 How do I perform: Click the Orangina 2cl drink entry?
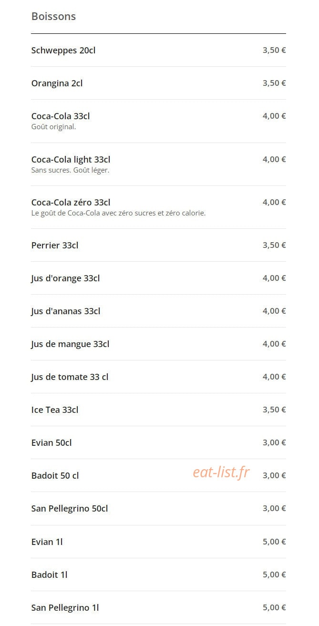(x=158, y=83)
